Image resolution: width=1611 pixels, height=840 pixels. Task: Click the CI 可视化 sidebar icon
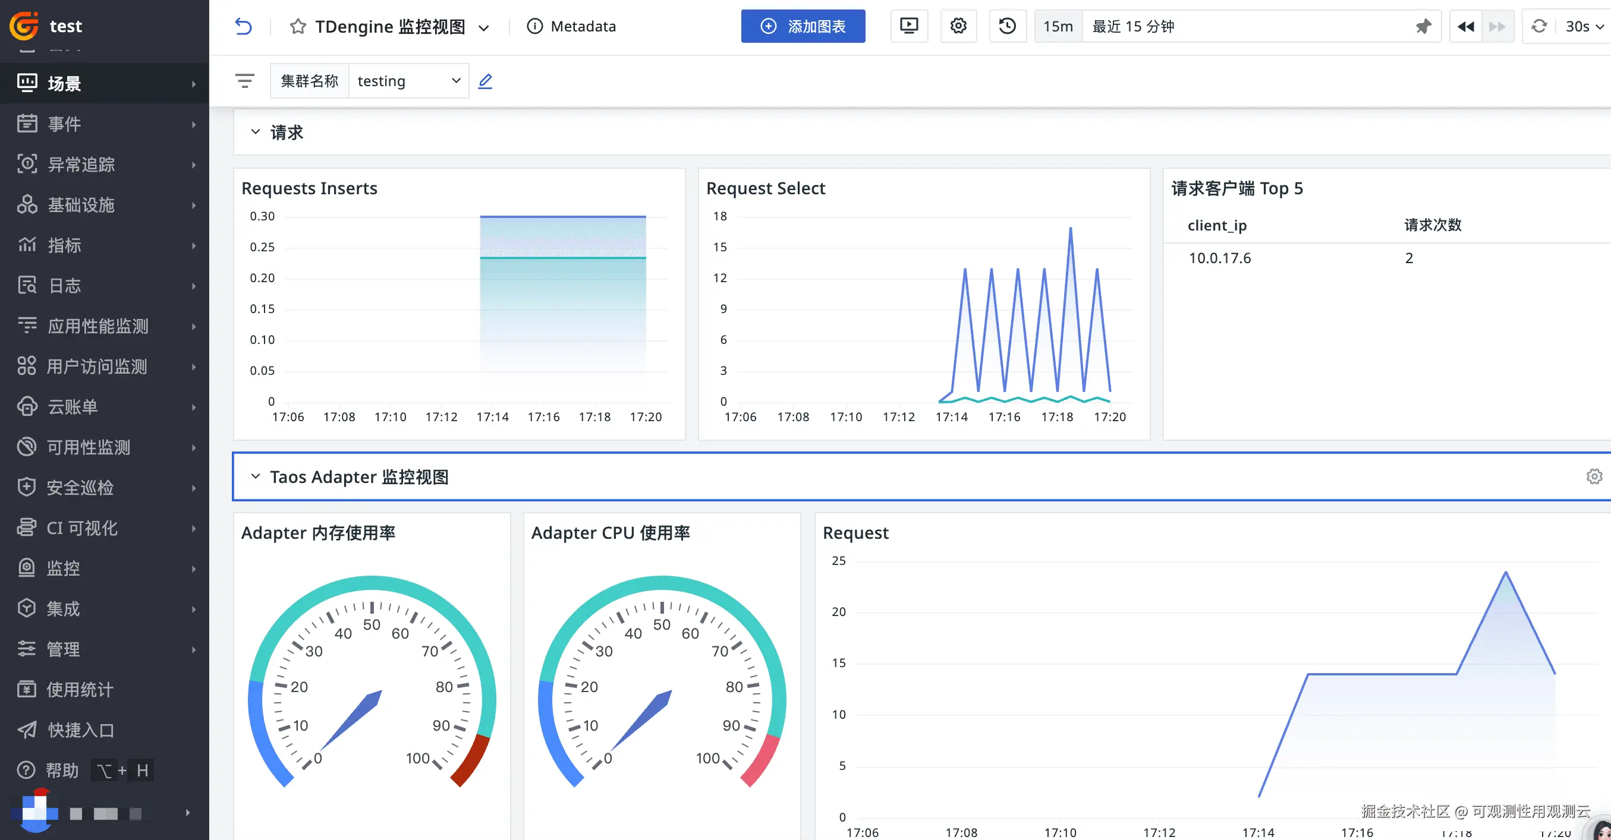[x=26, y=528]
